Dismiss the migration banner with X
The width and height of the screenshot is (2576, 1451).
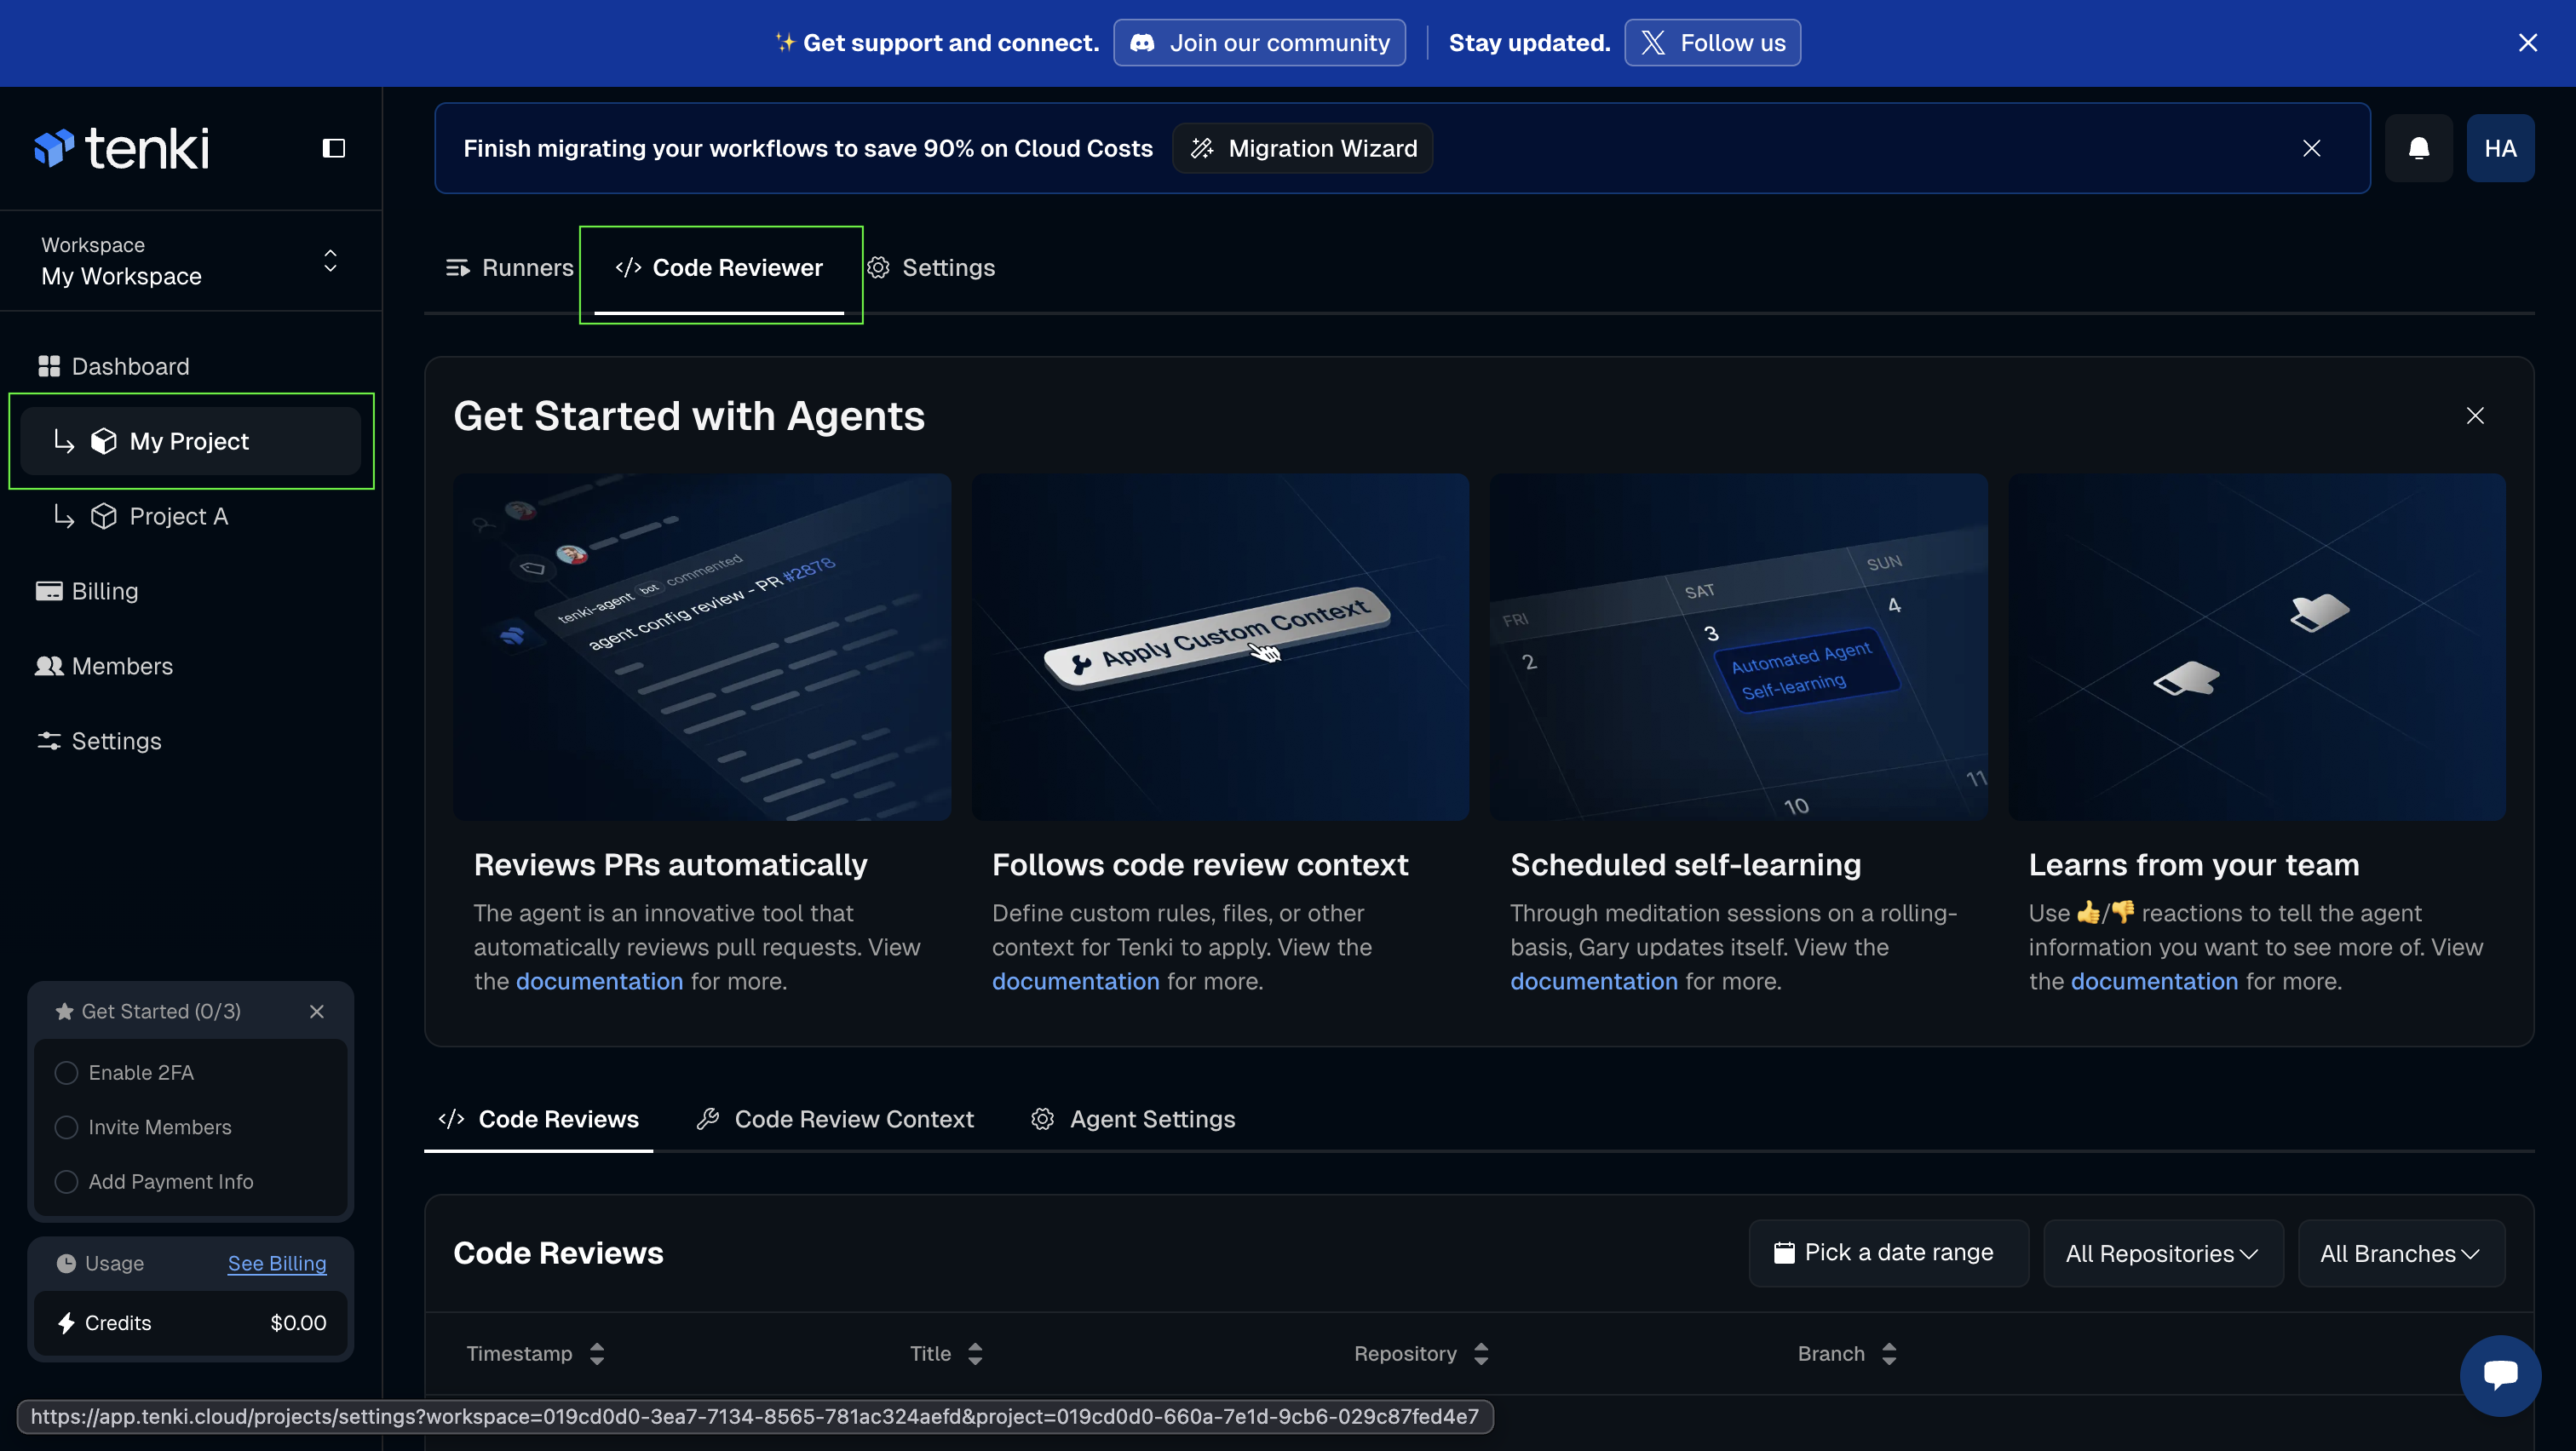[2311, 148]
